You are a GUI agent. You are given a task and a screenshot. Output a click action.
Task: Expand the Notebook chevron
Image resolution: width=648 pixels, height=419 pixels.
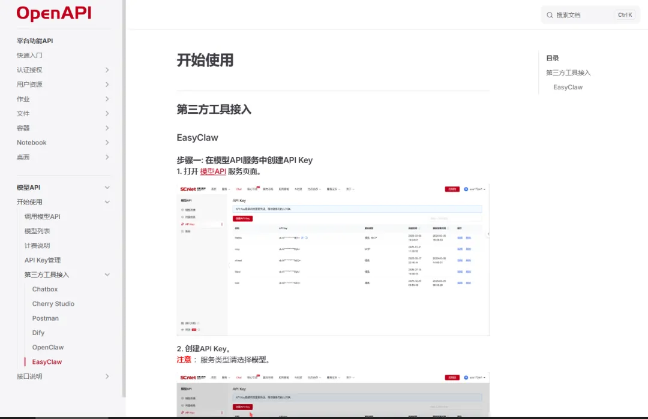pyautogui.click(x=107, y=143)
